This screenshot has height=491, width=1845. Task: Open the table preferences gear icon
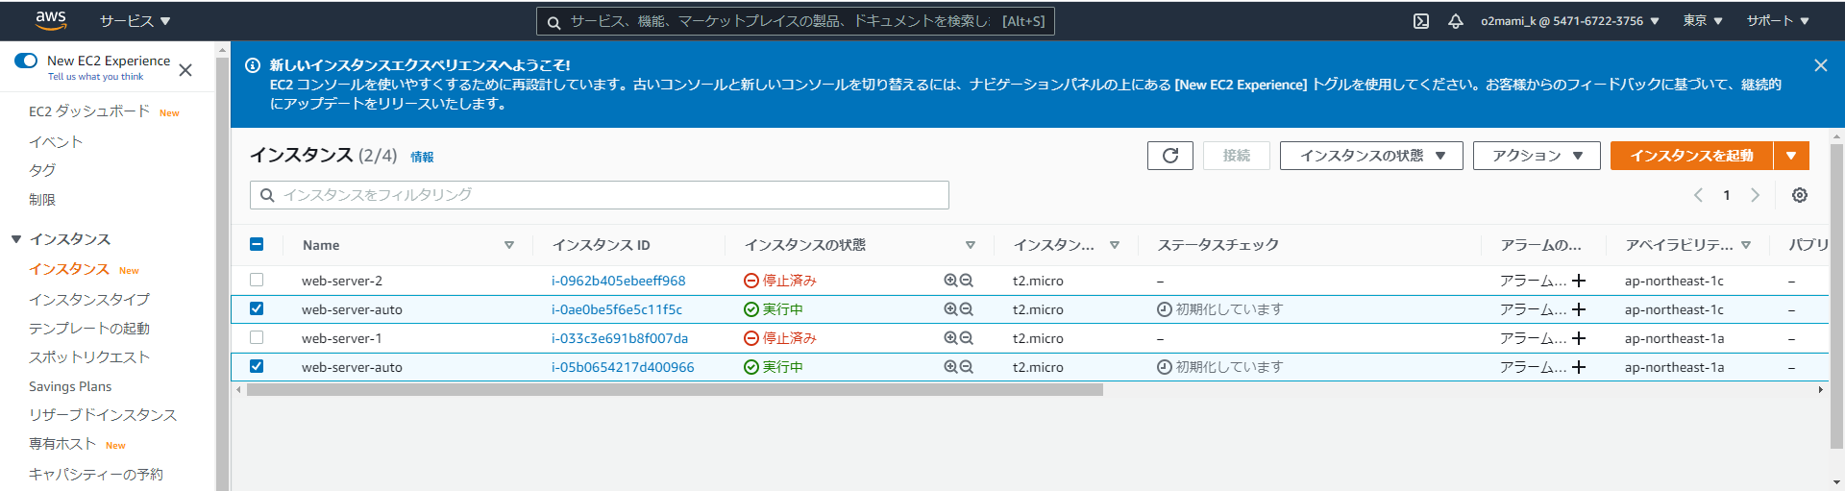(x=1800, y=195)
